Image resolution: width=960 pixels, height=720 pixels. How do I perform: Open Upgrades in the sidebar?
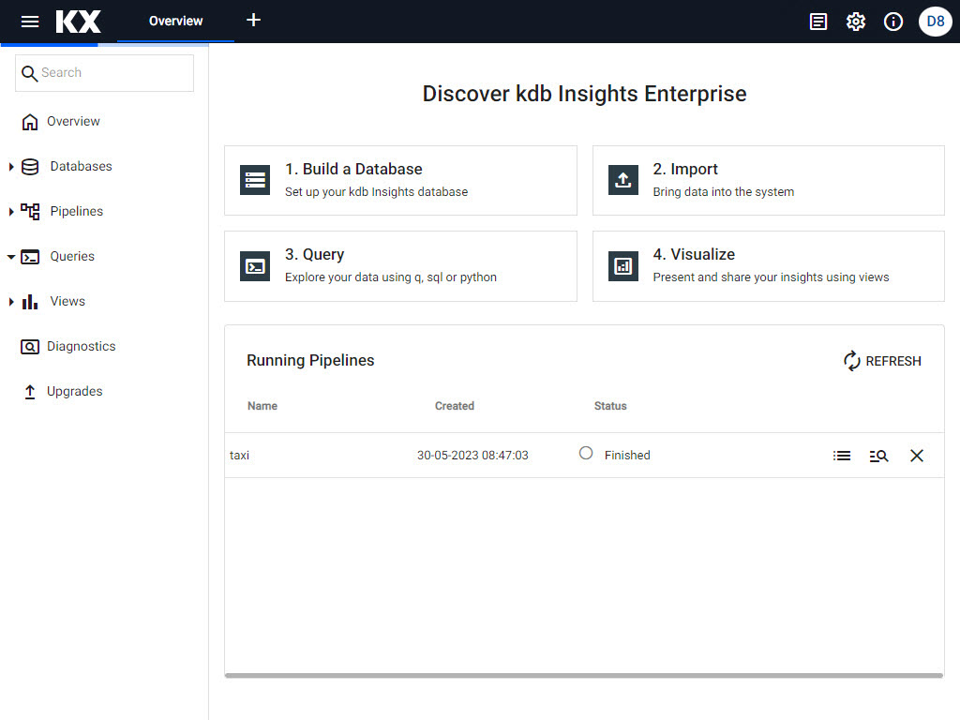point(75,391)
